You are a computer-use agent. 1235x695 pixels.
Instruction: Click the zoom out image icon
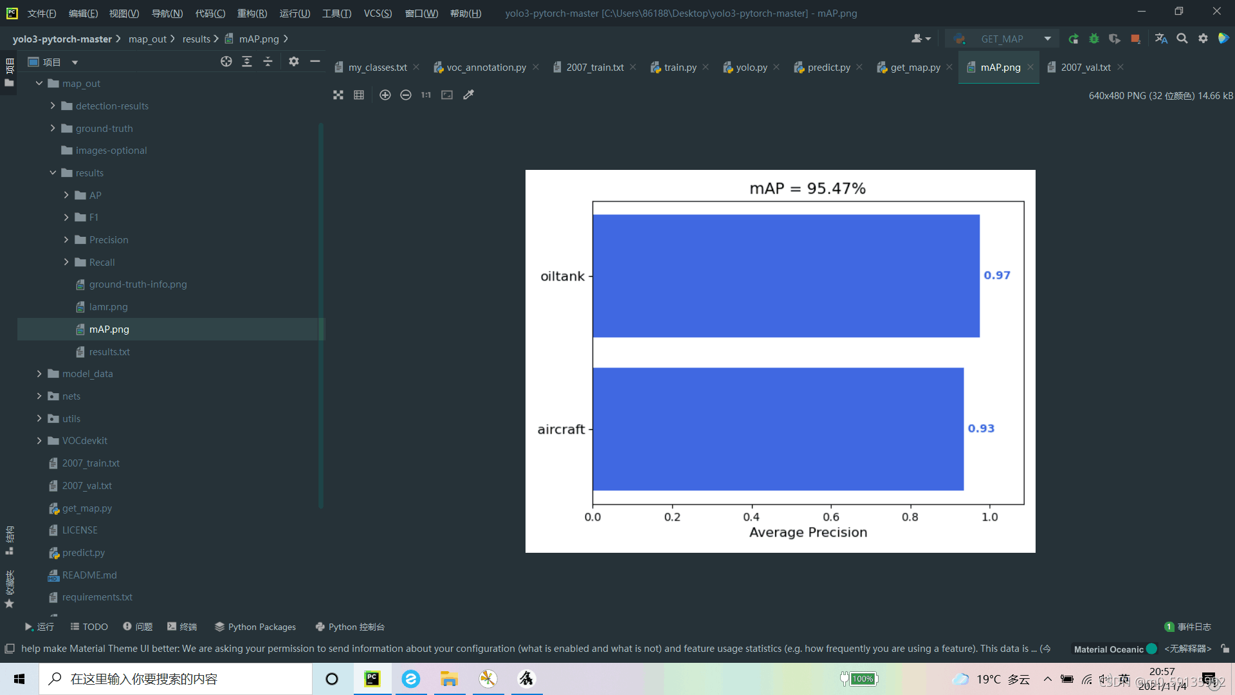[x=405, y=95]
